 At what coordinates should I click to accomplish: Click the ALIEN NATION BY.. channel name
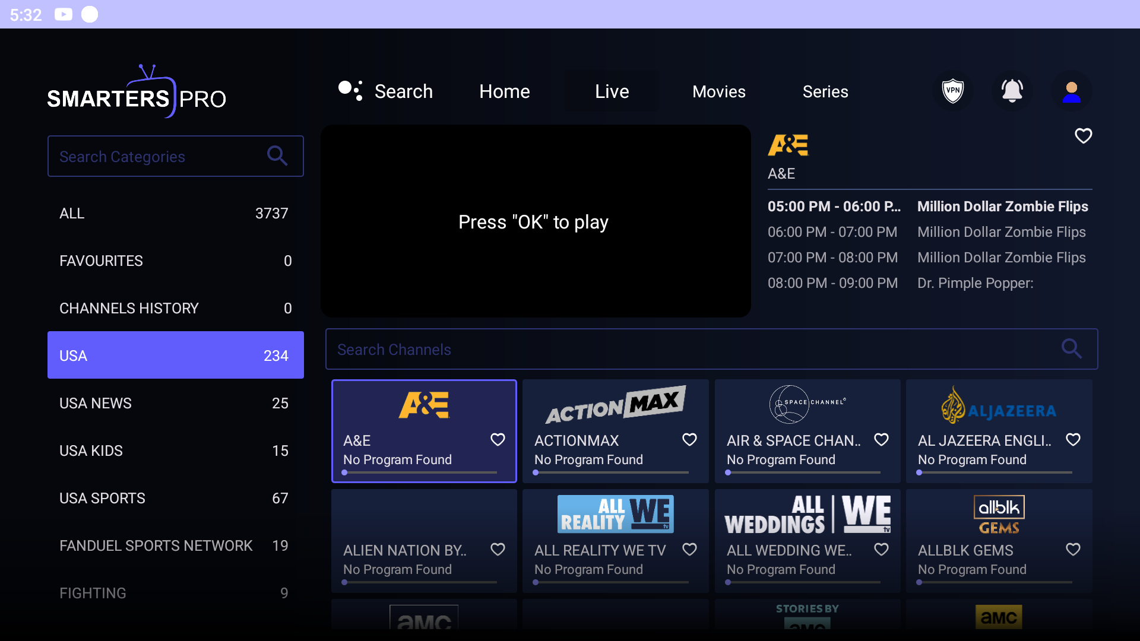(x=405, y=550)
